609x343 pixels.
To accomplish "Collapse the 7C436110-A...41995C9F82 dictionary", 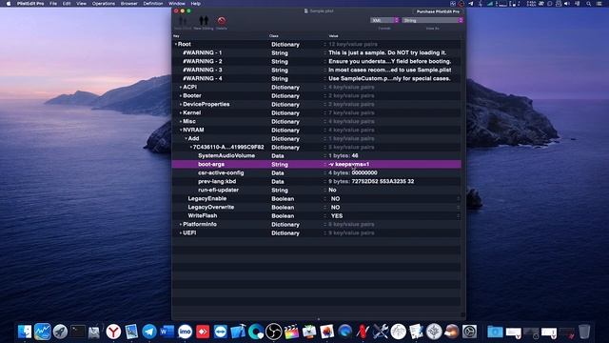I will tap(190, 147).
